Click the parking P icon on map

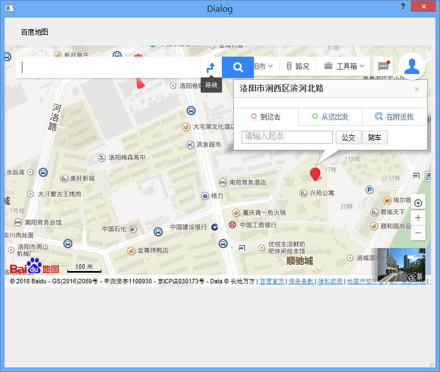pos(369,190)
